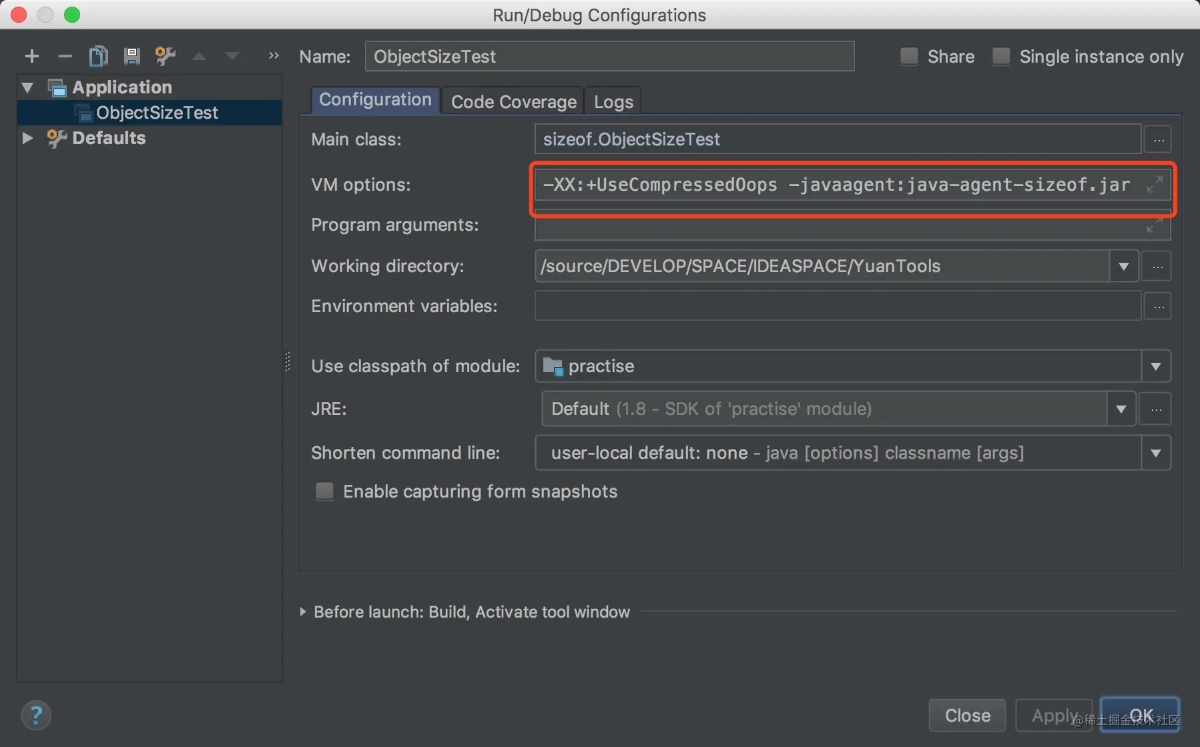The width and height of the screenshot is (1200, 747).
Task: Click the Environment variables input field
Action: 838,307
